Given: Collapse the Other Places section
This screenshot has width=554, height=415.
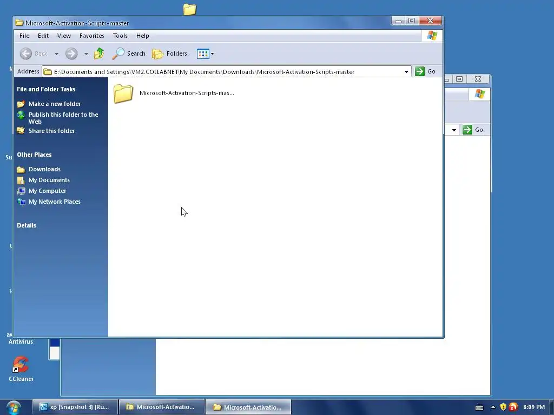Looking at the screenshot, I should pyautogui.click(x=34, y=155).
